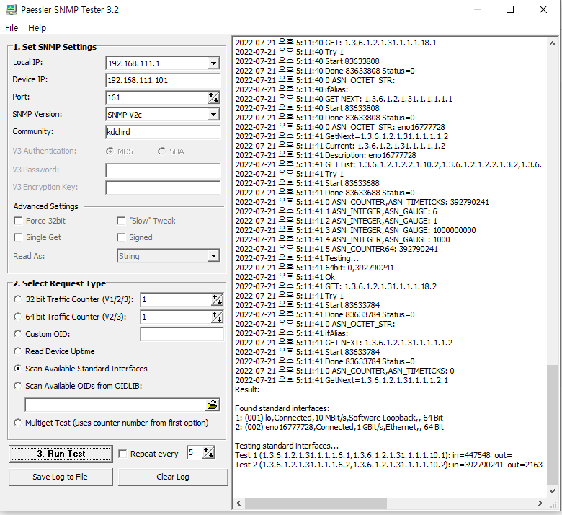Click the 'Test 1' result line in log

coord(373,455)
